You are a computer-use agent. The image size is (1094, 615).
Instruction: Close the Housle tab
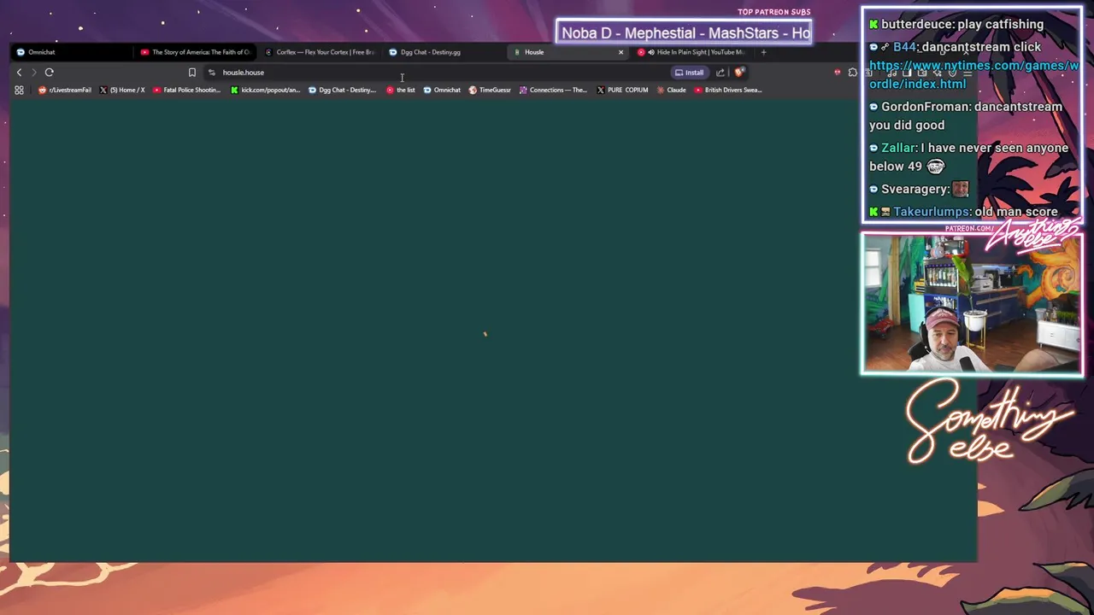click(621, 52)
